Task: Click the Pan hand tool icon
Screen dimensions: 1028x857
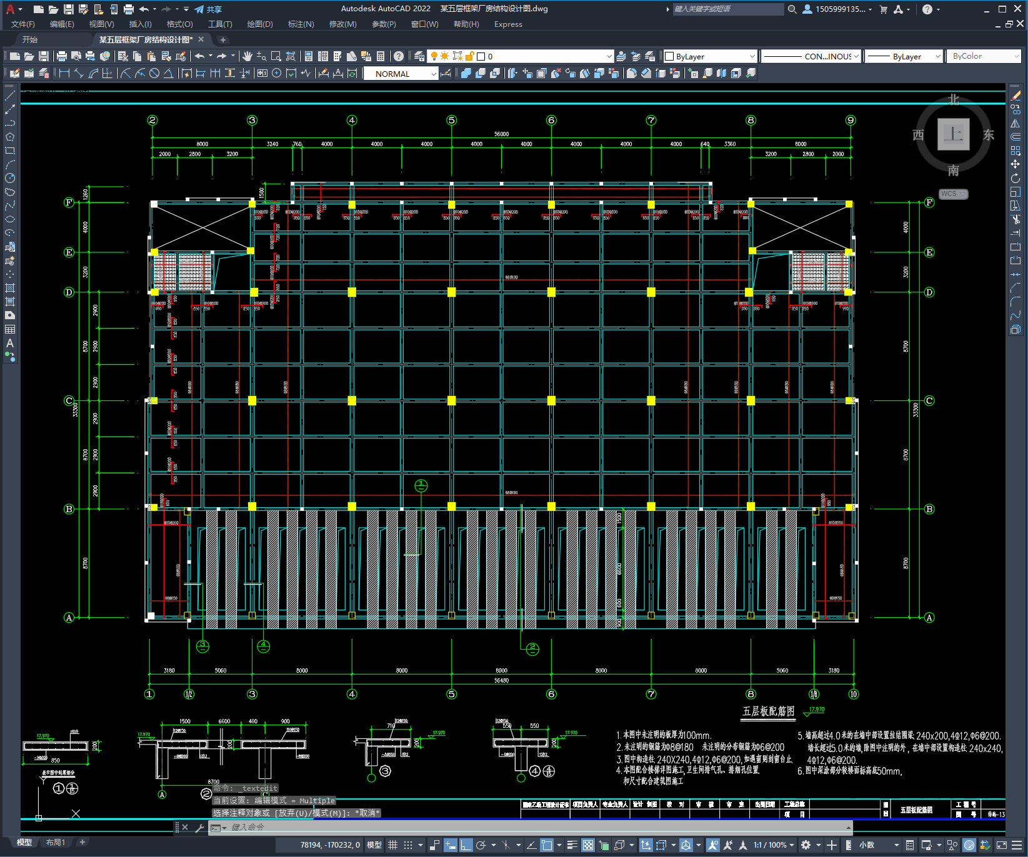Action: (247, 56)
